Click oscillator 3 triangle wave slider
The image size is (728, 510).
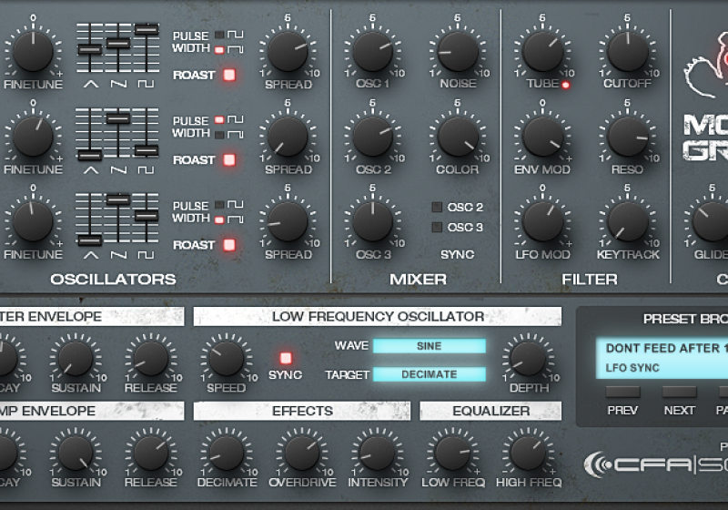pos(89,240)
